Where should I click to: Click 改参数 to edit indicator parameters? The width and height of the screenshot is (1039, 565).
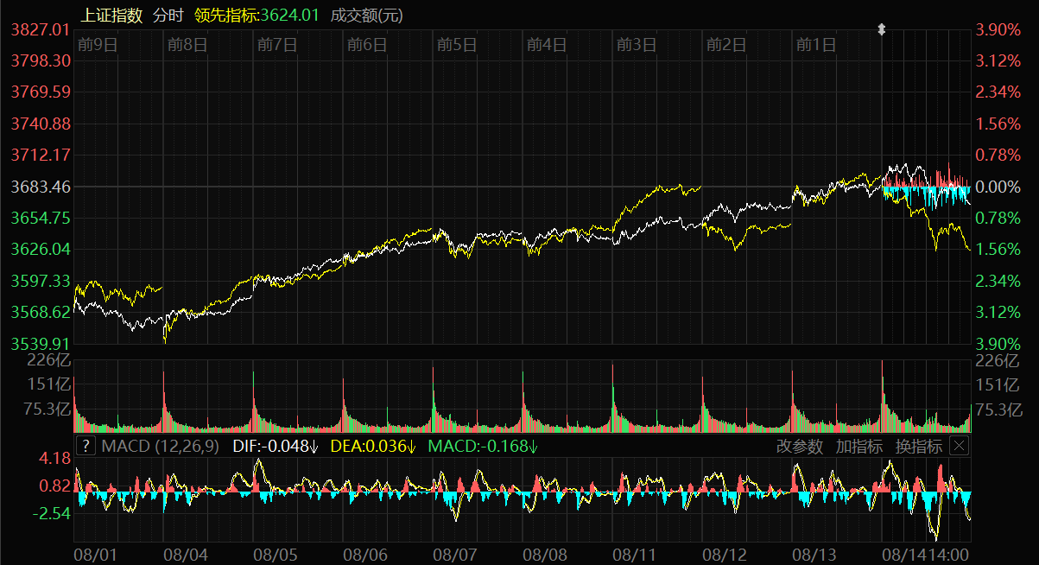[x=801, y=446]
